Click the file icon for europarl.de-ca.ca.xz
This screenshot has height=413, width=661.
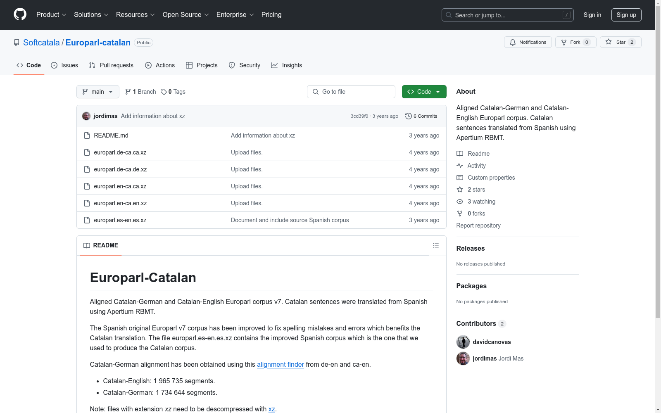click(x=87, y=152)
